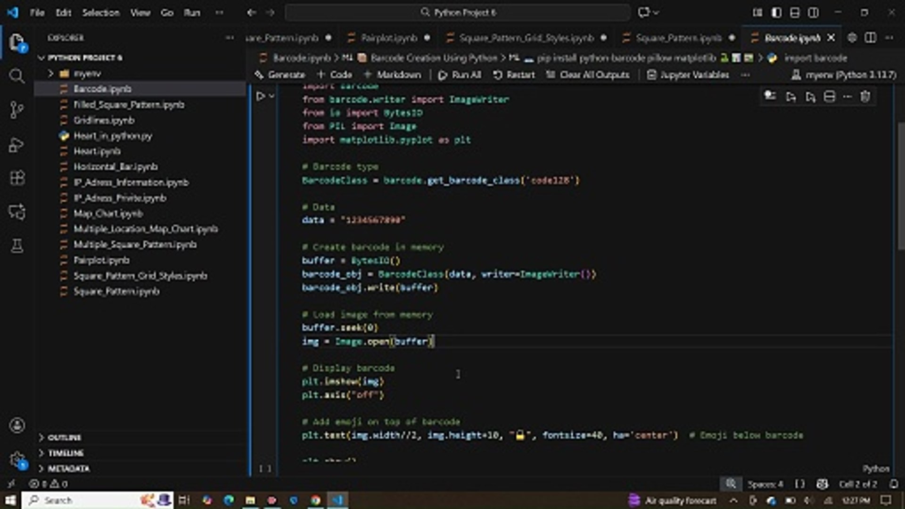Open the Selection menu
The height and width of the screenshot is (509, 905).
(101, 13)
